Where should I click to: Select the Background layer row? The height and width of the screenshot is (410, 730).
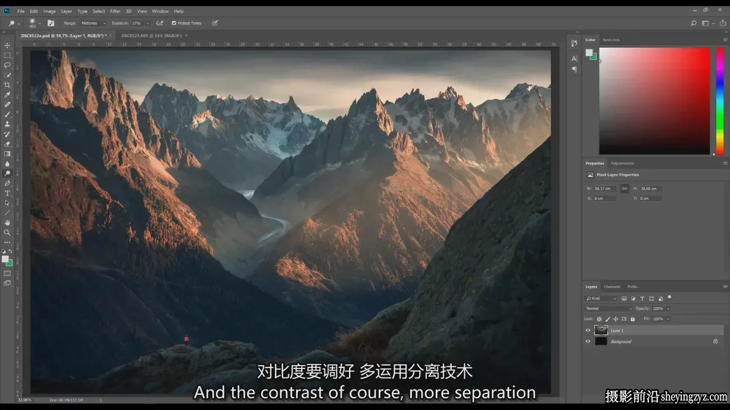click(x=654, y=342)
